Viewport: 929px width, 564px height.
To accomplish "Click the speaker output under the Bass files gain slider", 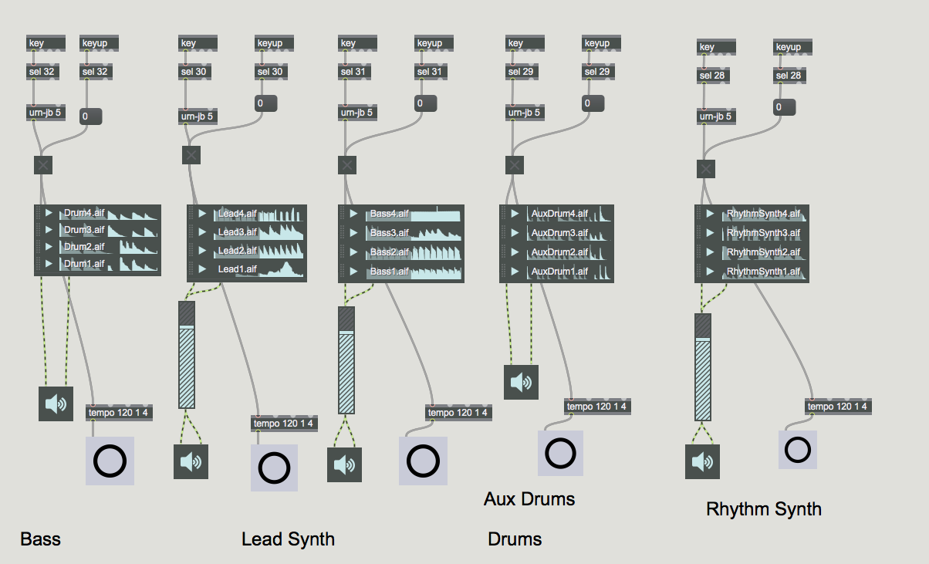I will tap(344, 464).
